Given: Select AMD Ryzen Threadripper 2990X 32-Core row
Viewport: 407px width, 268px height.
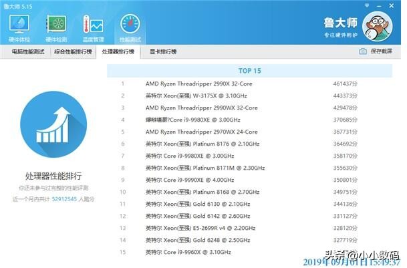Looking at the screenshot, I should pyautogui.click(x=249, y=84).
